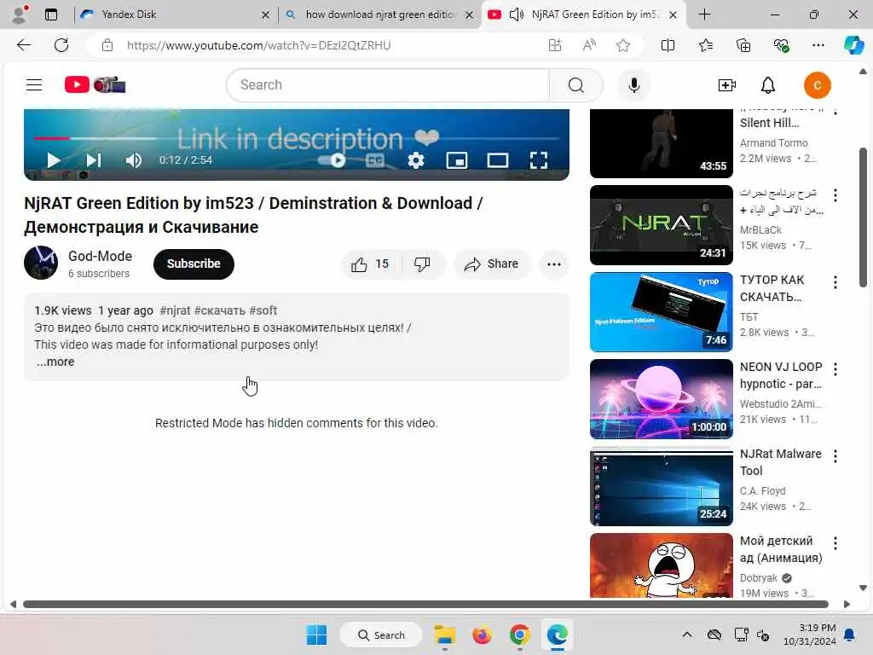Open Chrome from taskbar

(519, 635)
